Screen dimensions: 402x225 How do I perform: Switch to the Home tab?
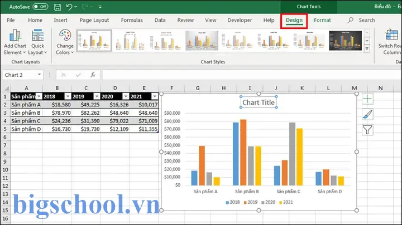(x=35, y=20)
